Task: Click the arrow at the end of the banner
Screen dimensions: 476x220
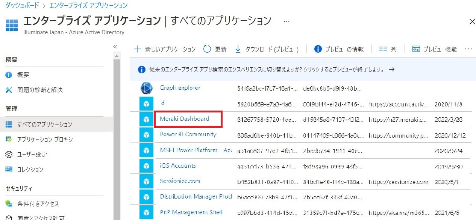Action: [391, 70]
